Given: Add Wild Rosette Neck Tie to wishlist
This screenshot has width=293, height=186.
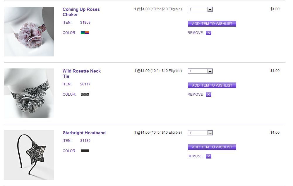Looking at the screenshot, I should coord(212,85).
